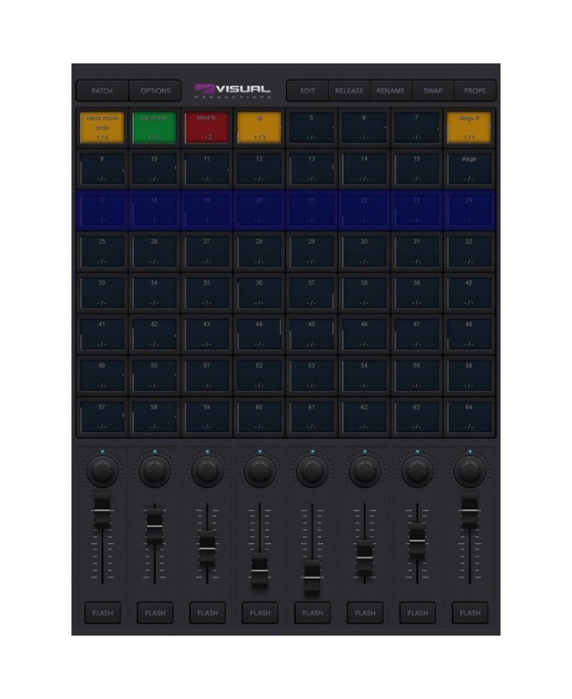This screenshot has height=699, width=572.
Task: Click the RELEASE button
Action: [349, 91]
